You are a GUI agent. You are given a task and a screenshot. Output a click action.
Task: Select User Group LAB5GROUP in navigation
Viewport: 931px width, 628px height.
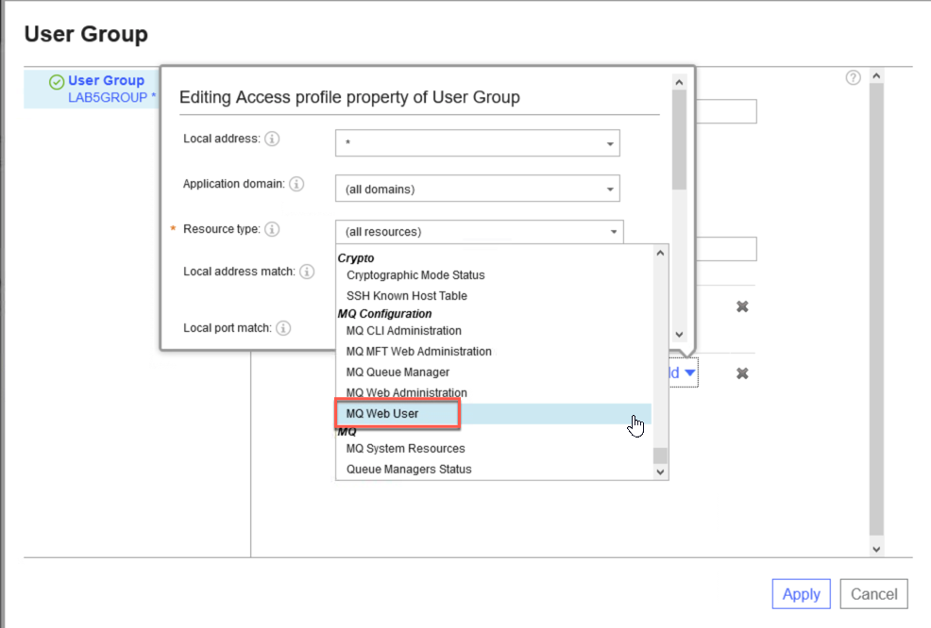click(91, 89)
